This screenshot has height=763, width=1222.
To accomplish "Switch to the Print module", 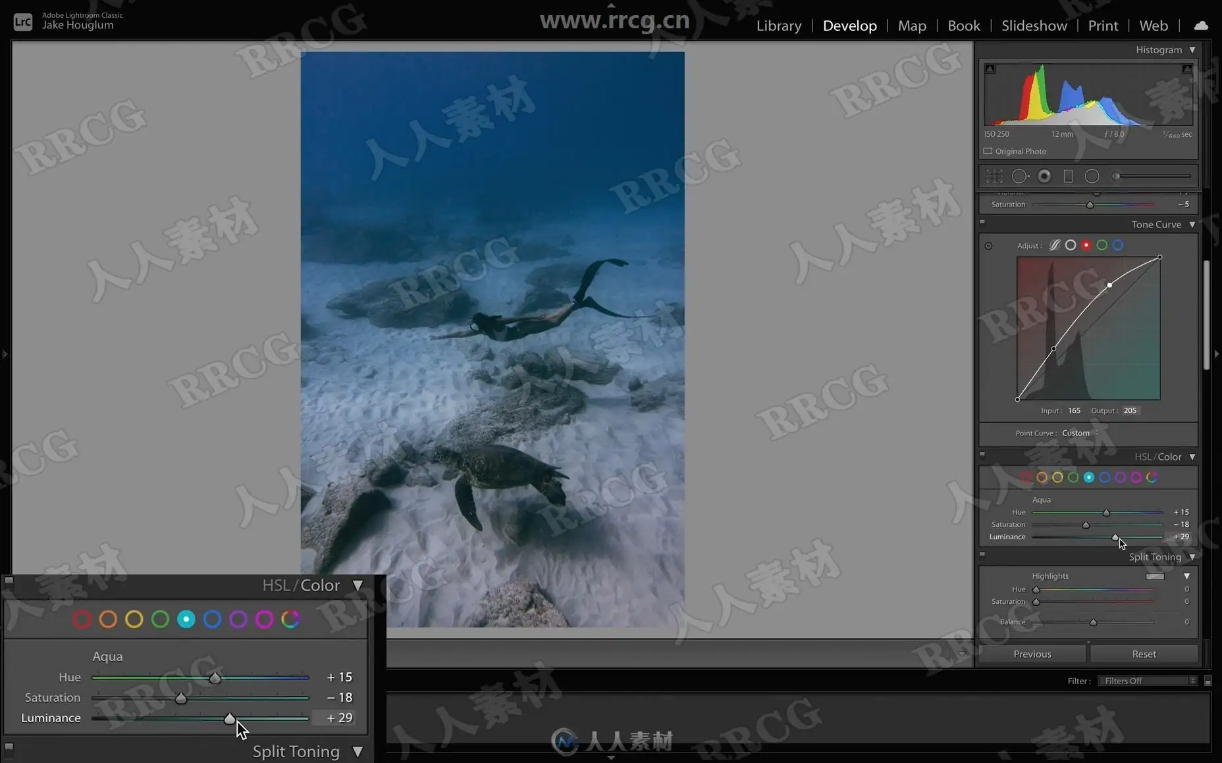I will click(1103, 26).
